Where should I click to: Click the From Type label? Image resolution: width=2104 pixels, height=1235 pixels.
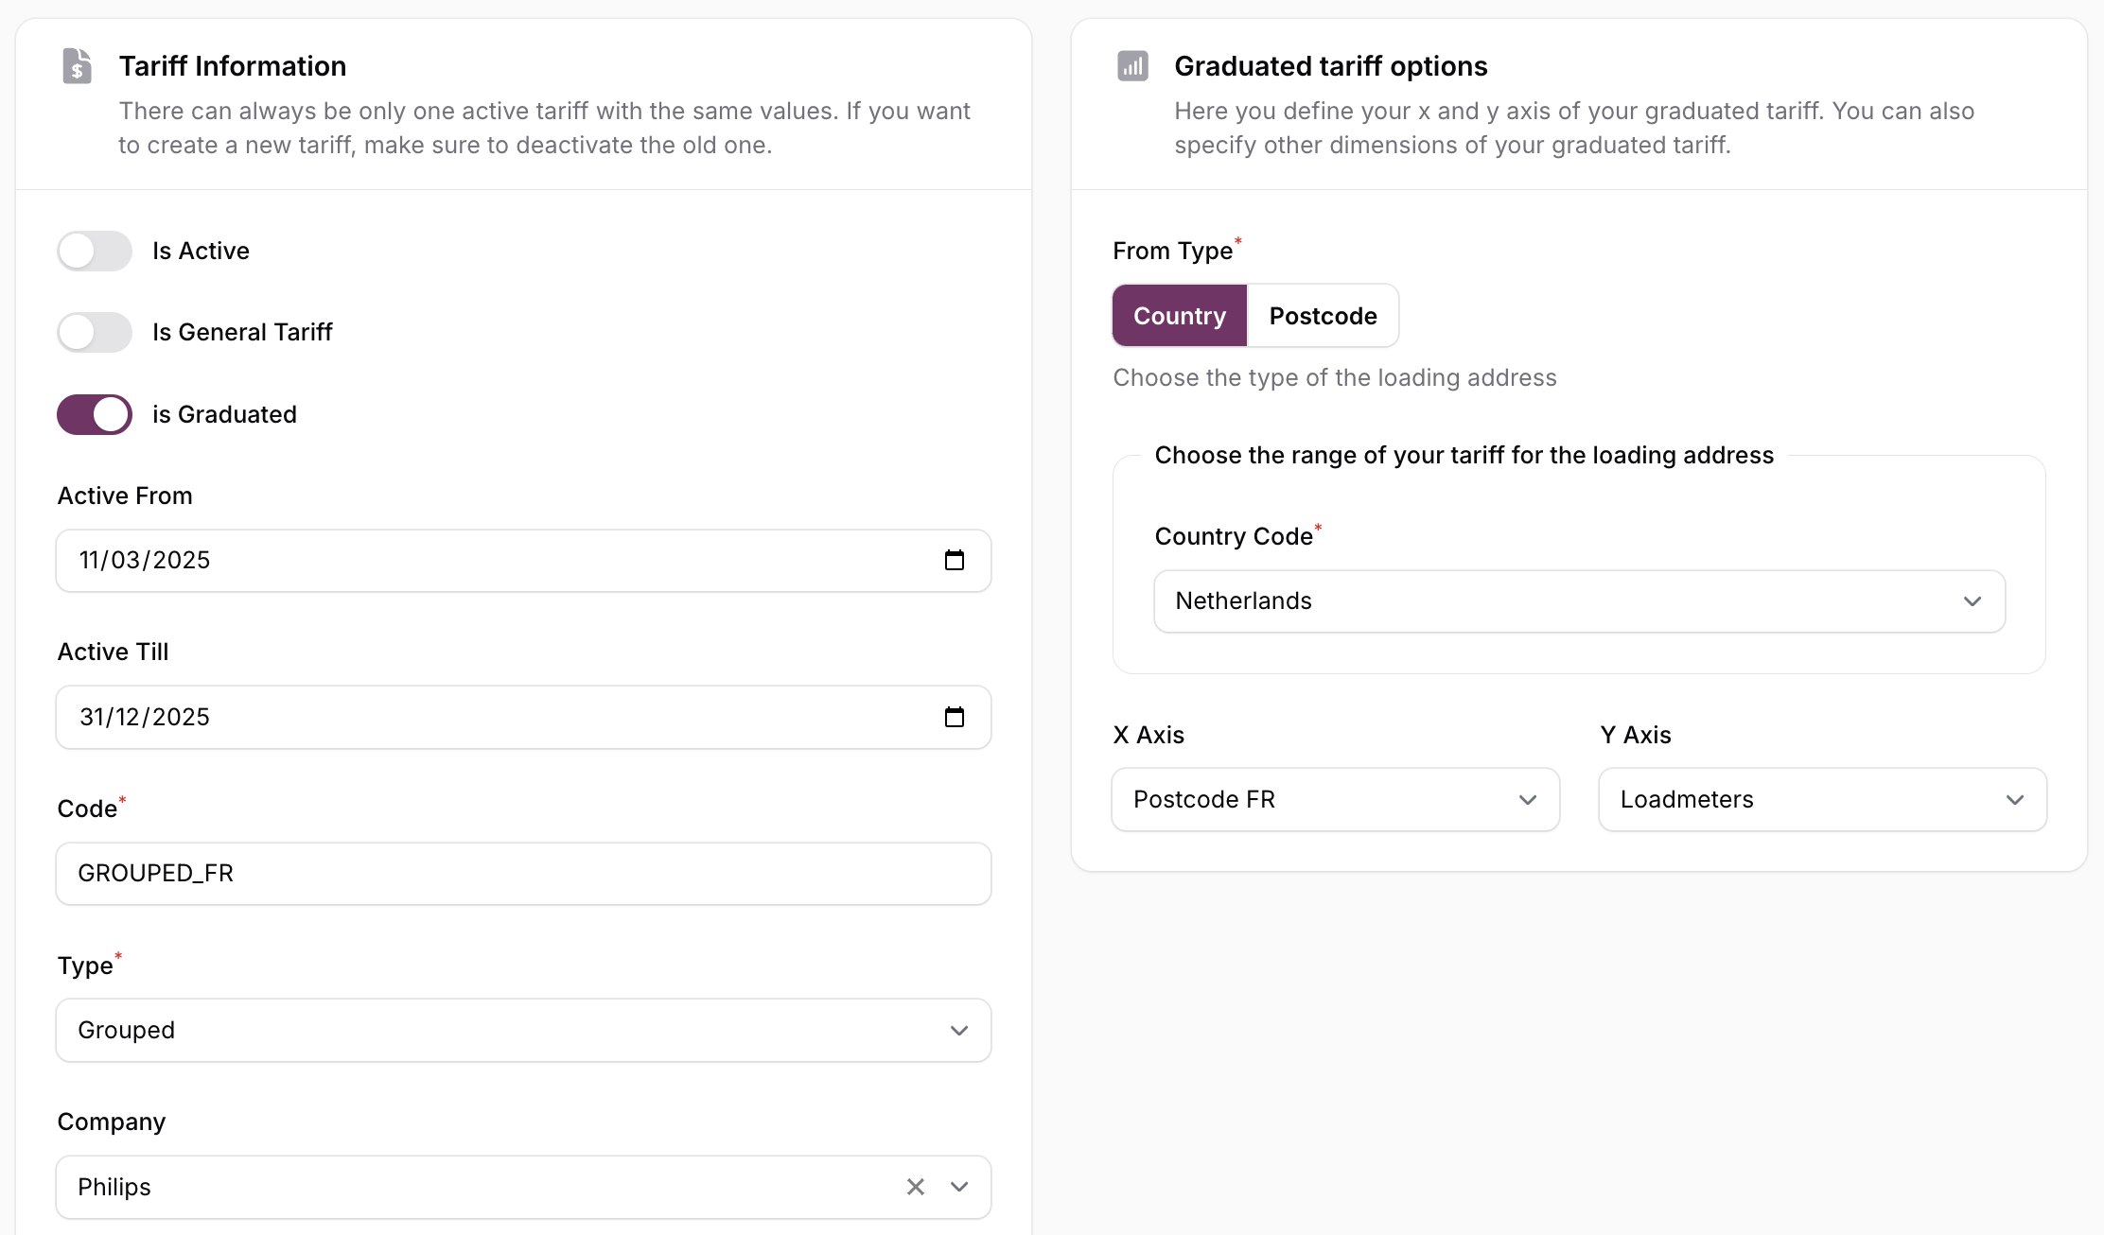click(x=1173, y=251)
